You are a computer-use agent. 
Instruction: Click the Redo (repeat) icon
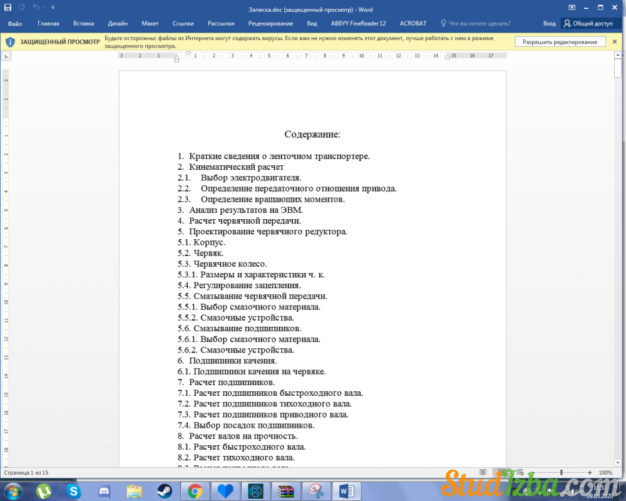coord(22,7)
